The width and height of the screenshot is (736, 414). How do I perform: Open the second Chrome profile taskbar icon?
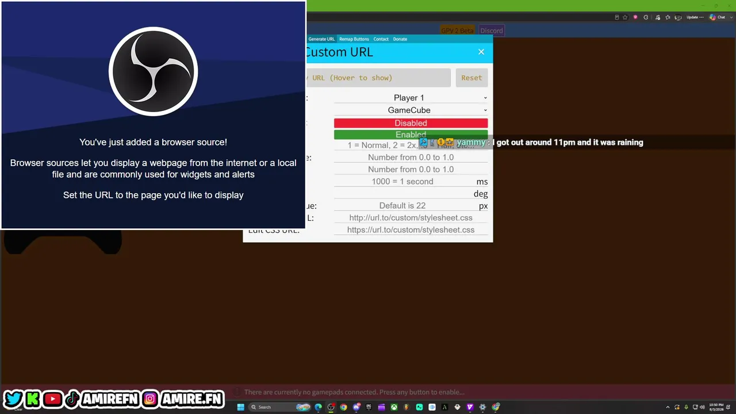coord(496,407)
